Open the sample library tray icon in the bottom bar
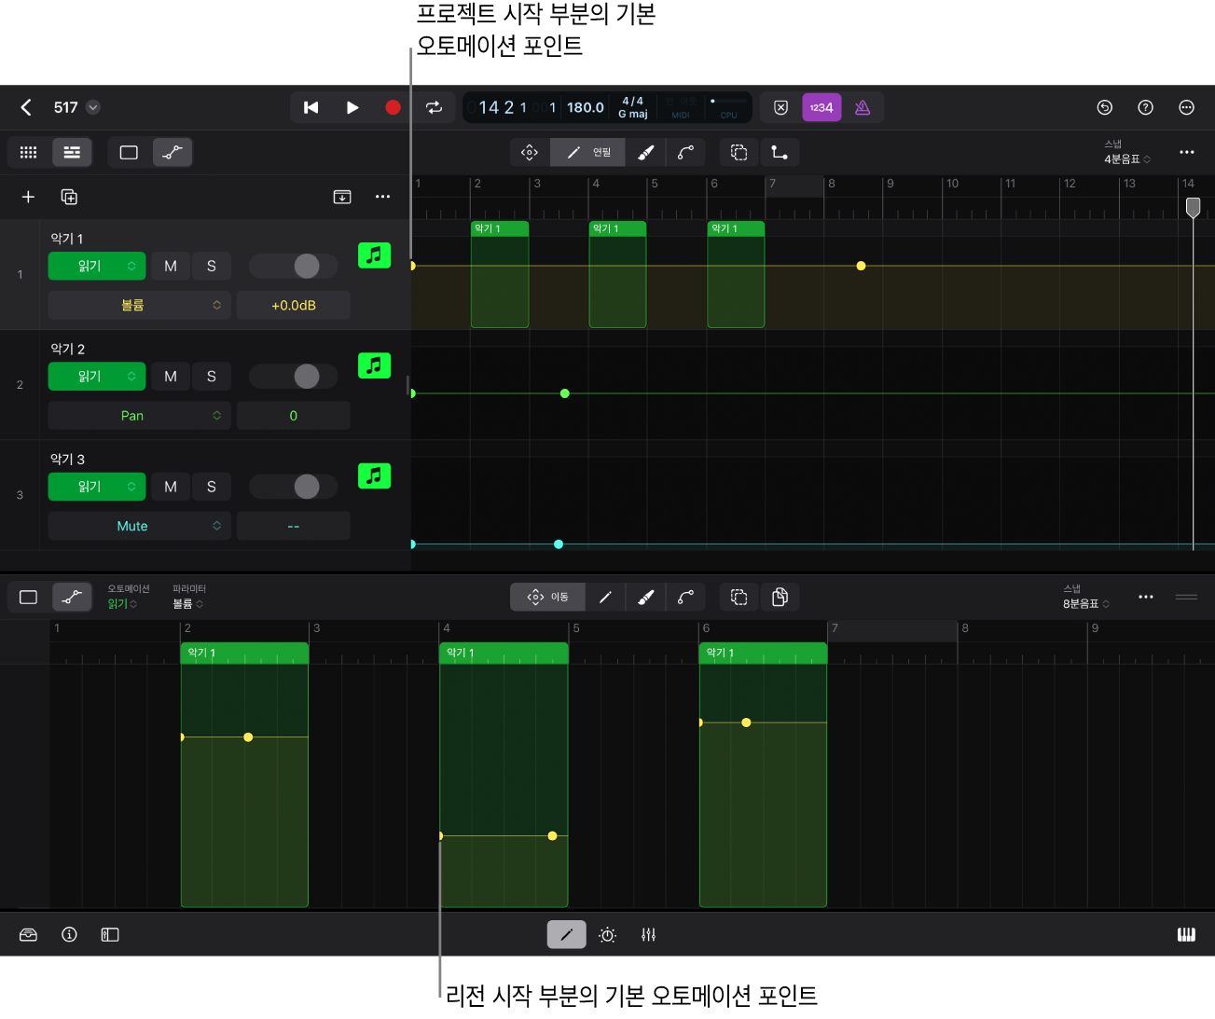 coord(28,935)
